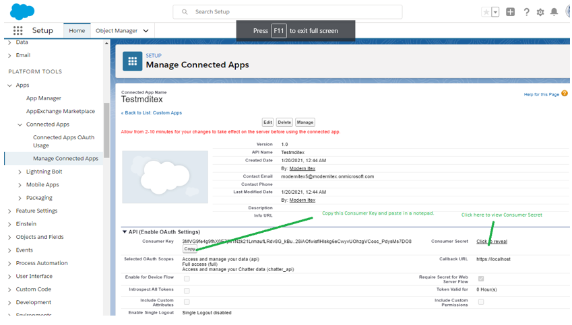Click 'Single Logout disabled' text
The height and width of the screenshot is (325, 572).
click(x=207, y=313)
